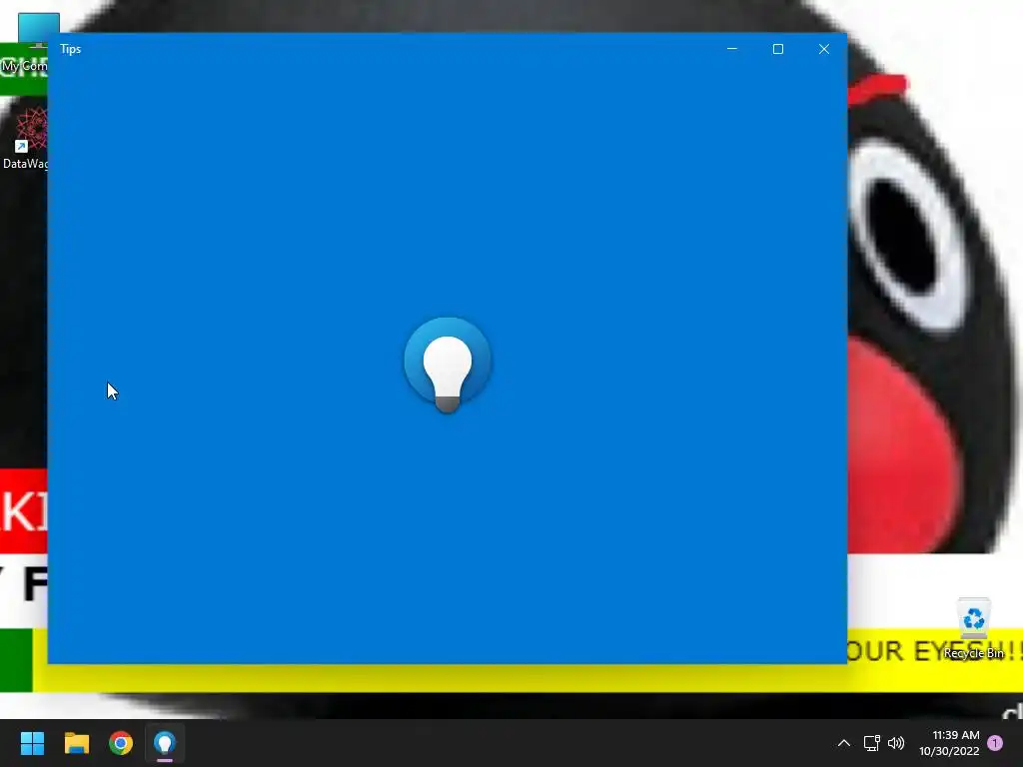1023x767 pixels.
Task: Select the Tips app taskbar icon
Action: [x=165, y=743]
